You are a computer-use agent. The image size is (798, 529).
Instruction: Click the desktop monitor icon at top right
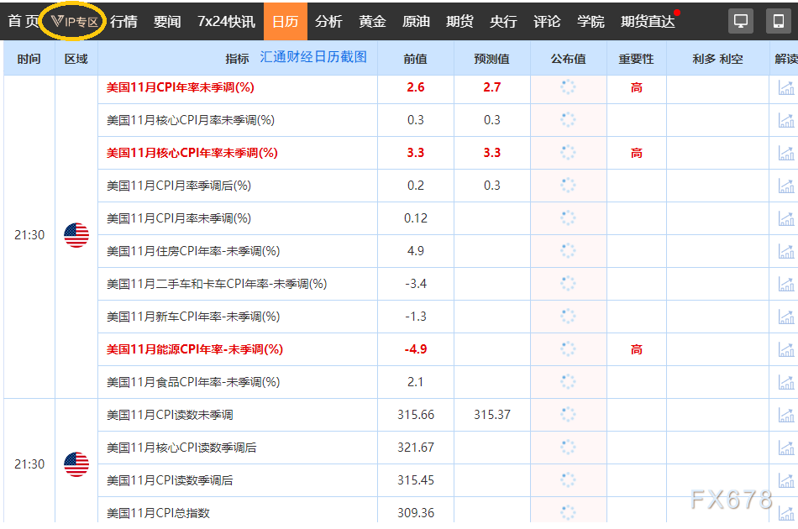click(x=740, y=20)
